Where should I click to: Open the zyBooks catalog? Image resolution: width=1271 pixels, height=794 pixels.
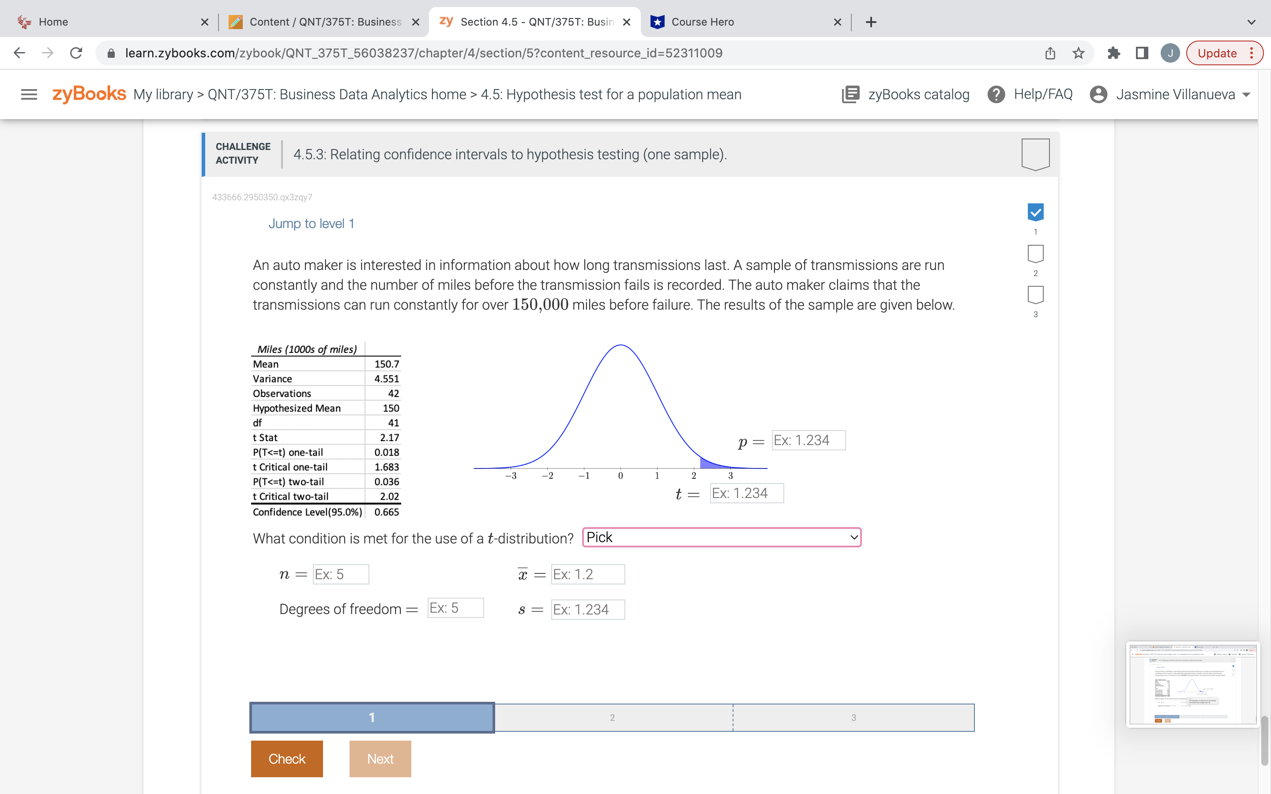coord(905,94)
